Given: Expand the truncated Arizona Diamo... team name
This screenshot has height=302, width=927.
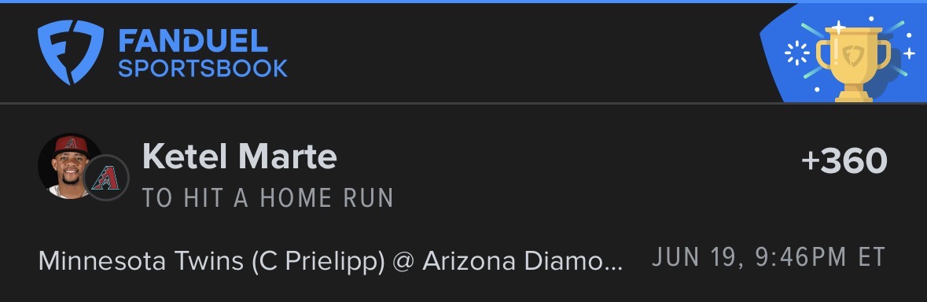Looking at the screenshot, I should click(x=523, y=260).
